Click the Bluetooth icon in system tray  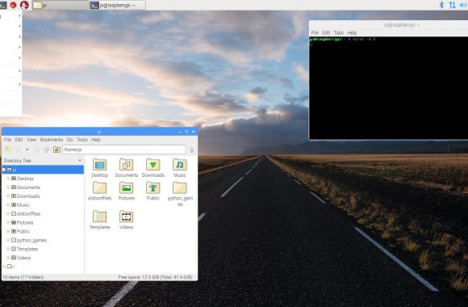tap(441, 5)
